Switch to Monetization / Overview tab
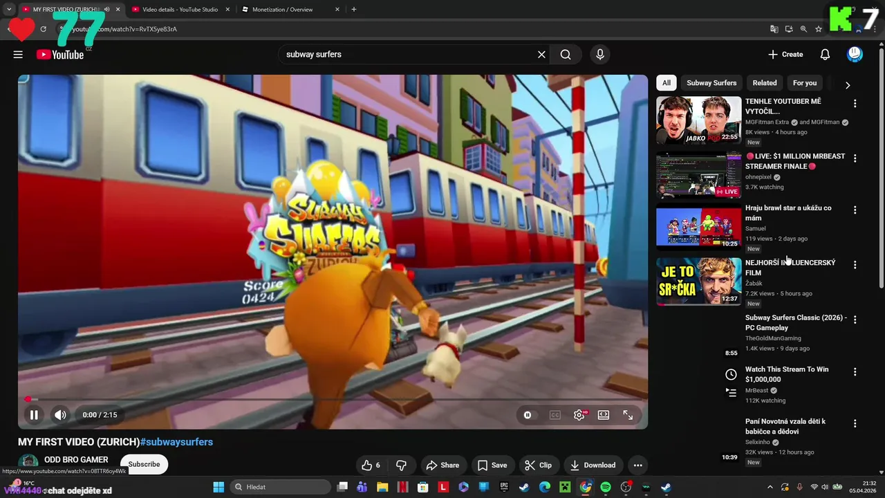Screen dimensions: 885x498 coord(290,10)
